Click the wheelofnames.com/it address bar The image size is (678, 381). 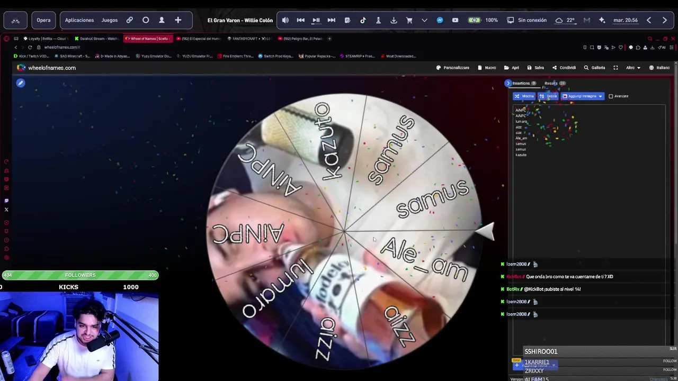click(62, 47)
